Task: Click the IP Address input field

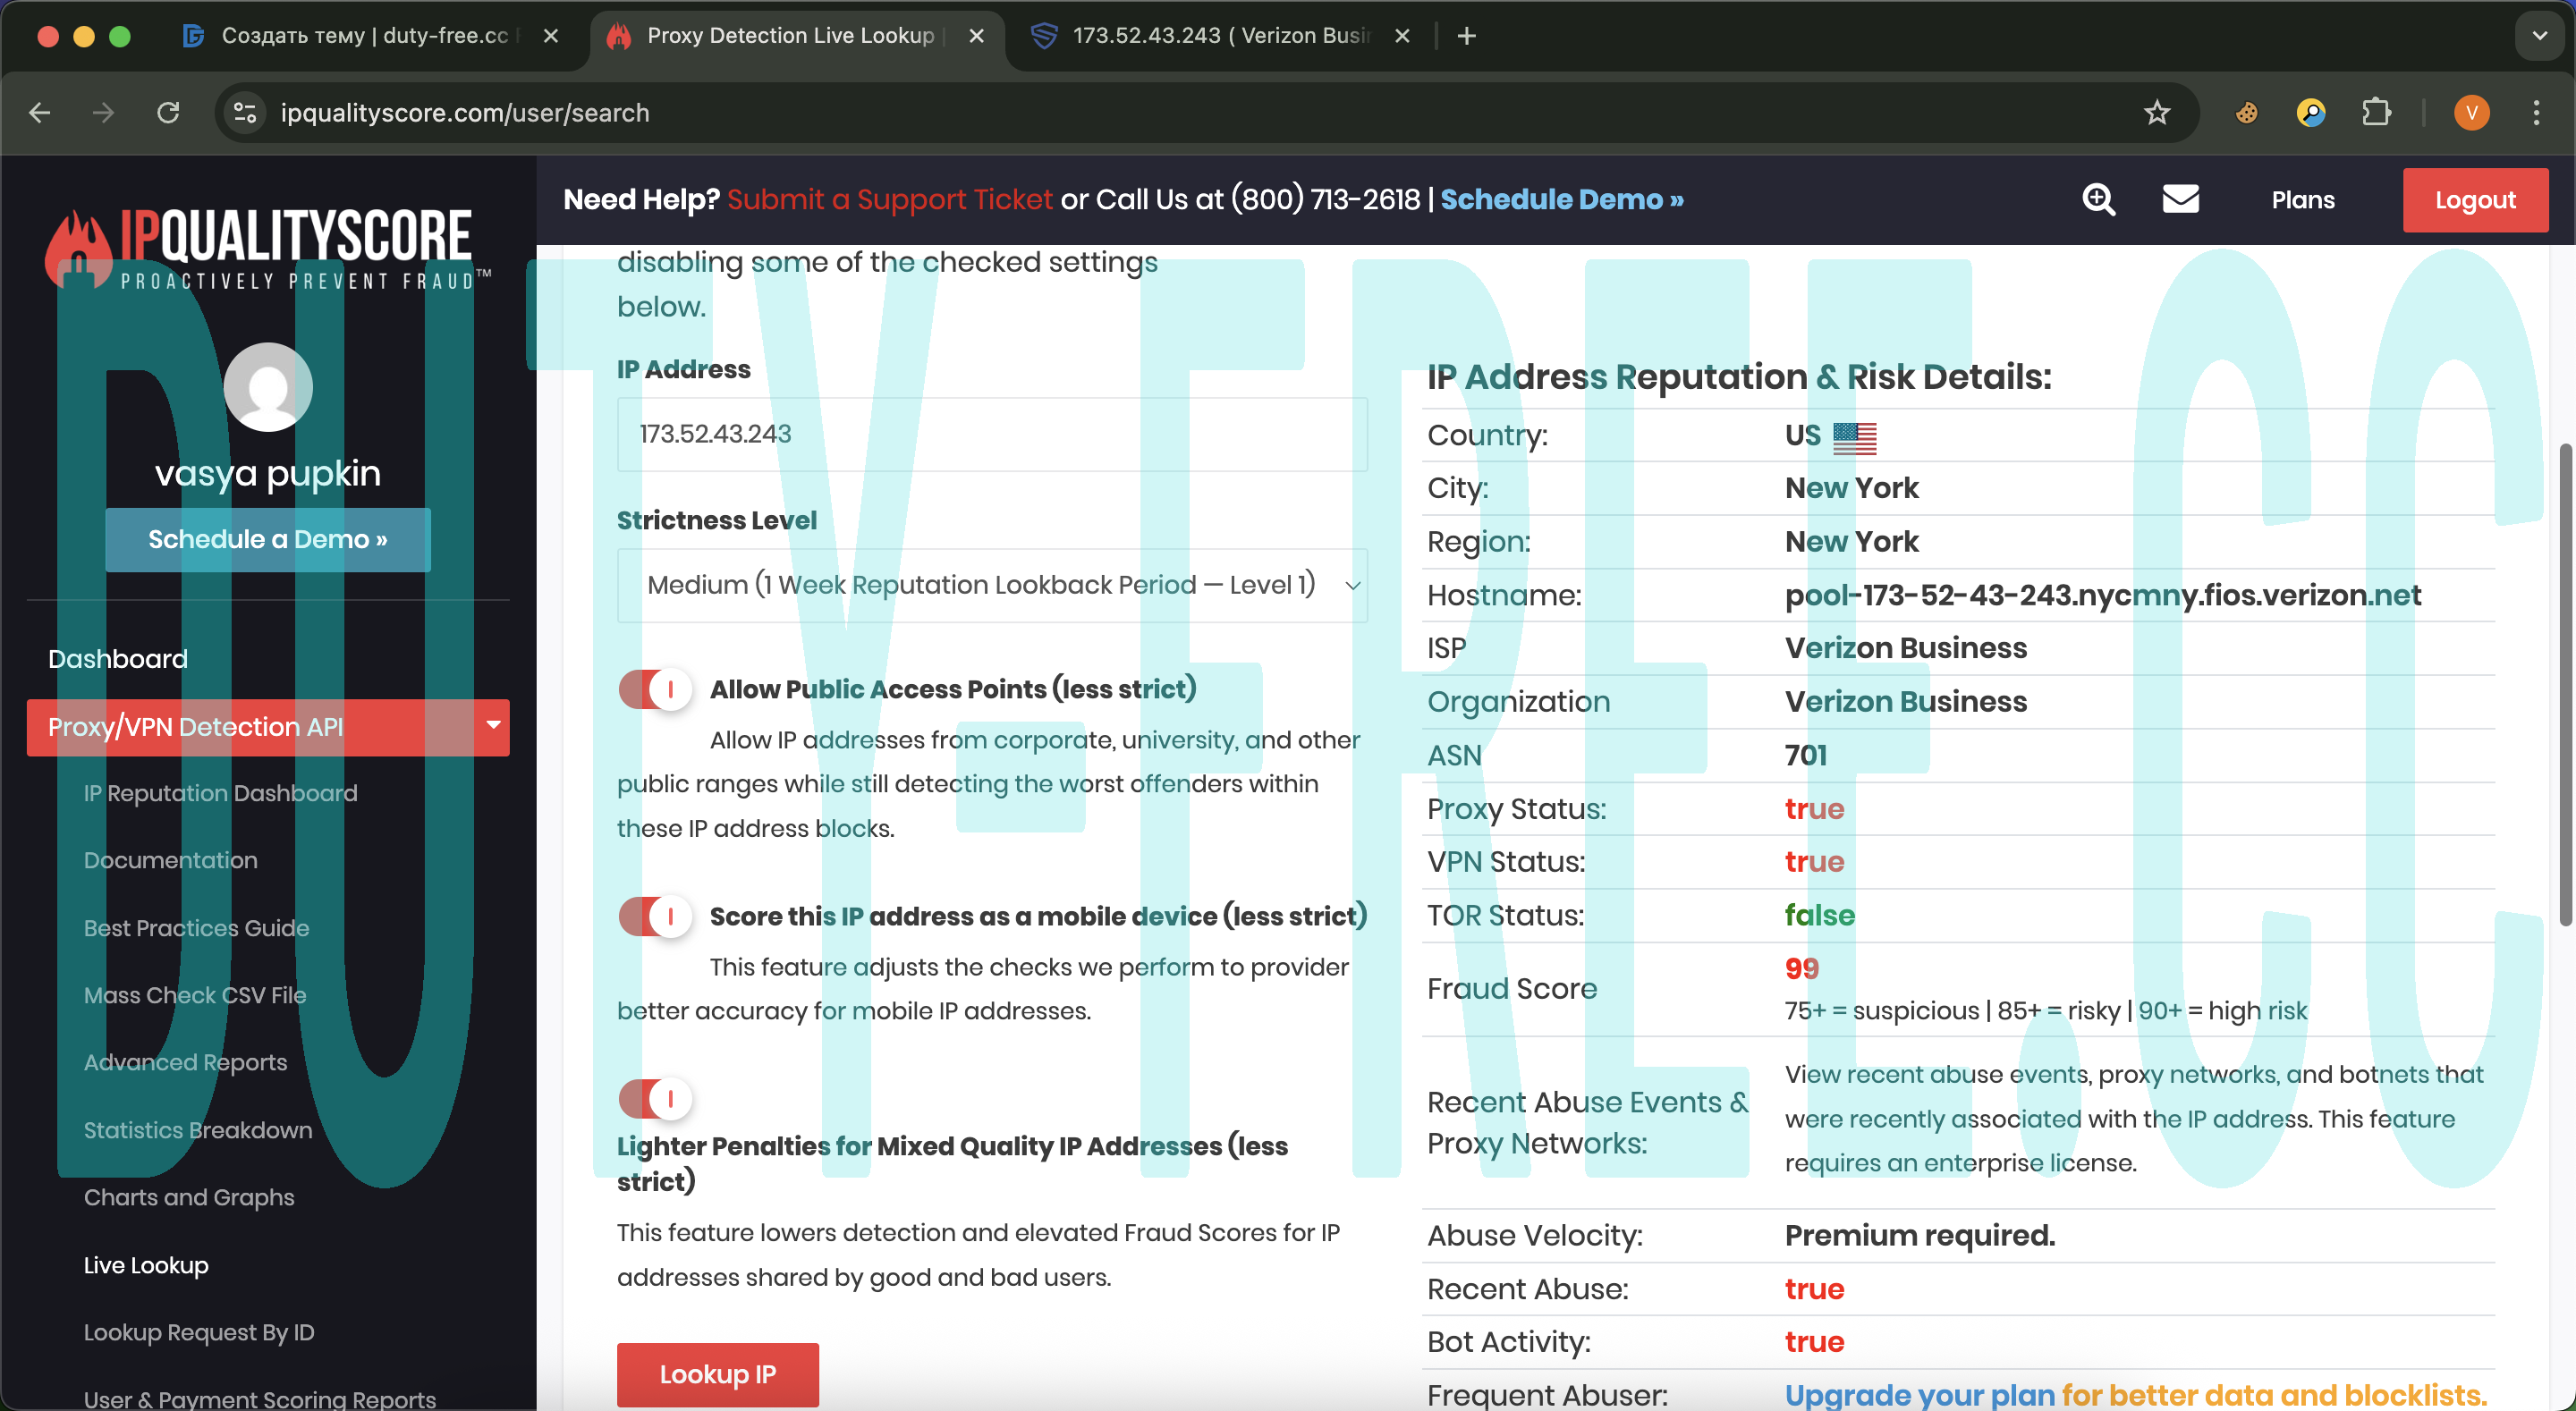Action: point(991,434)
